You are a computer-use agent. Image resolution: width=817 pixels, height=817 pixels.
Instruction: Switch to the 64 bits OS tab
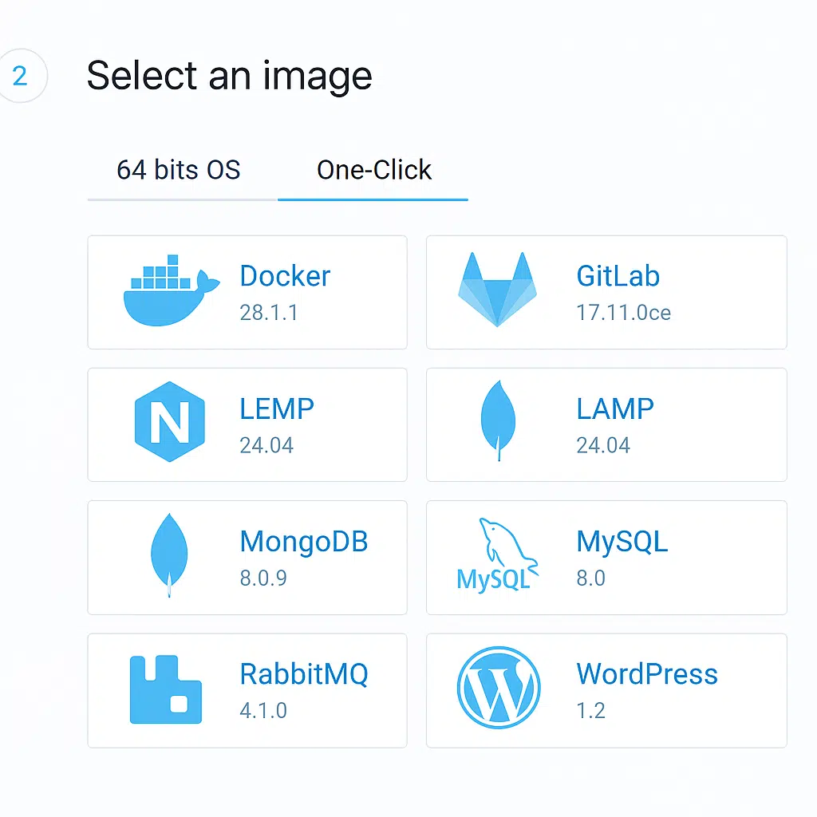point(179,170)
